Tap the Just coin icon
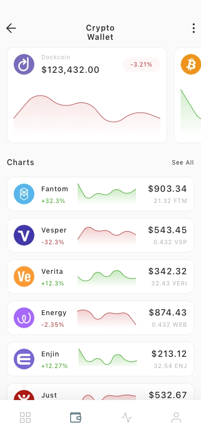 pyautogui.click(x=24, y=395)
